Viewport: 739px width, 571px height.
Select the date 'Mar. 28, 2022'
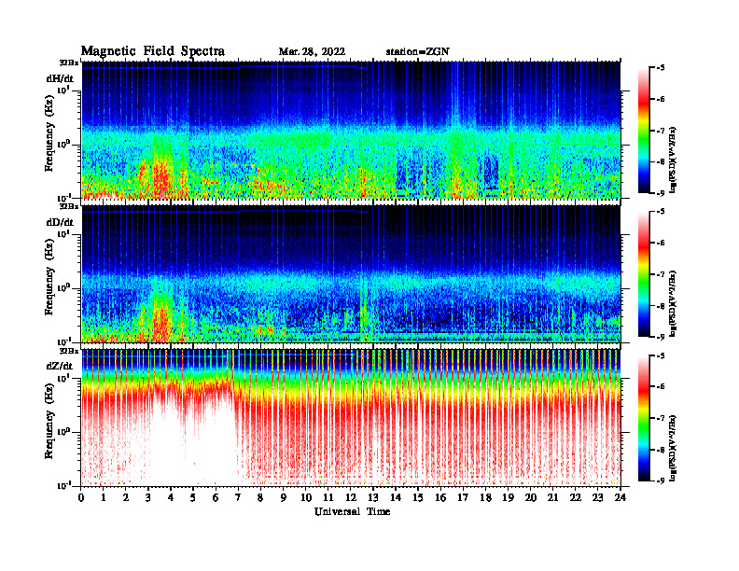click(312, 51)
